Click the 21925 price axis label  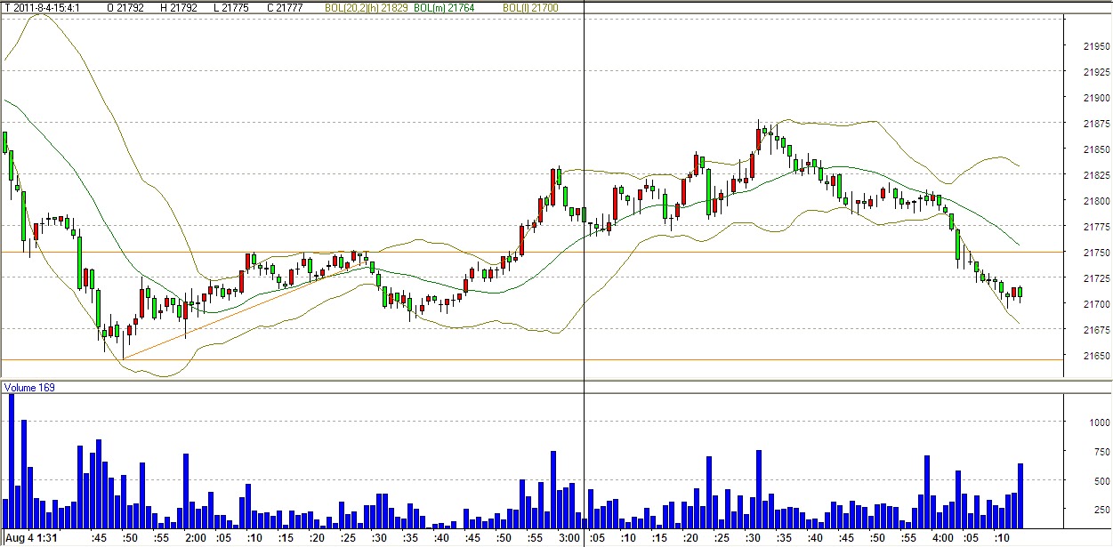(x=1096, y=72)
